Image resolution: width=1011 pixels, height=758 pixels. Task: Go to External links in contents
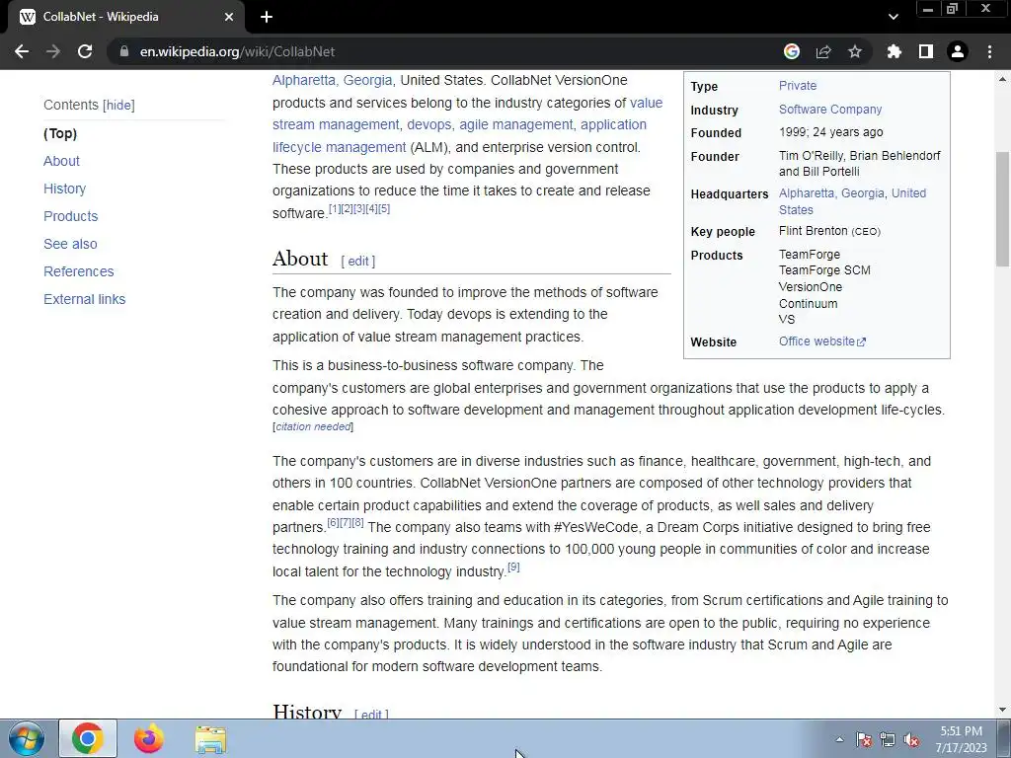[85, 300]
